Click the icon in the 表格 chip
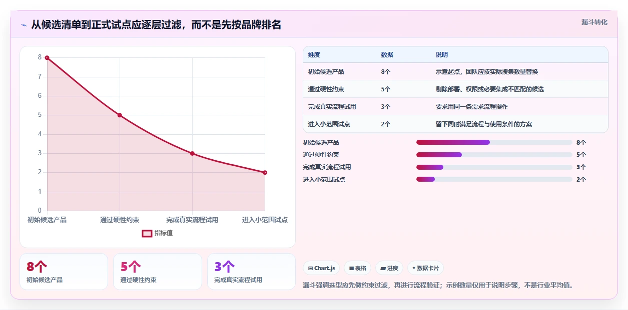 [x=351, y=269]
